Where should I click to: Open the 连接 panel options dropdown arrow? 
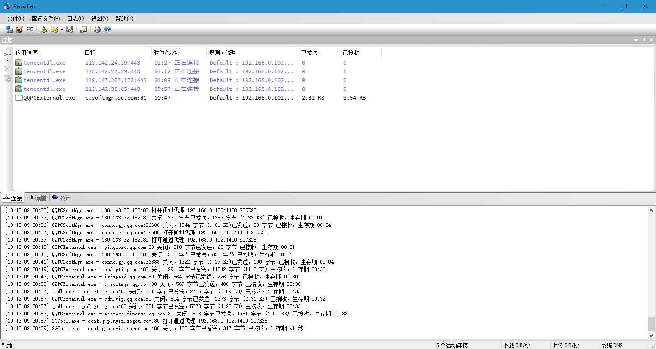[636, 41]
